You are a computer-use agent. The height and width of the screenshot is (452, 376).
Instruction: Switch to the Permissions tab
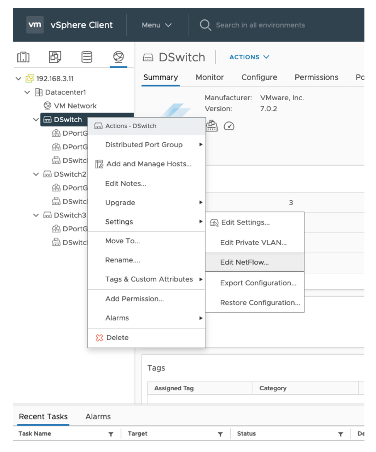[316, 77]
